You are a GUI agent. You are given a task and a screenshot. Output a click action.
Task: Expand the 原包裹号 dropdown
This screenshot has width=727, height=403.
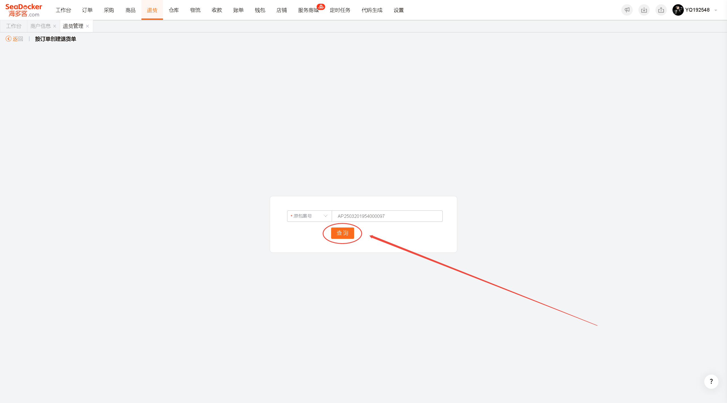[309, 216]
